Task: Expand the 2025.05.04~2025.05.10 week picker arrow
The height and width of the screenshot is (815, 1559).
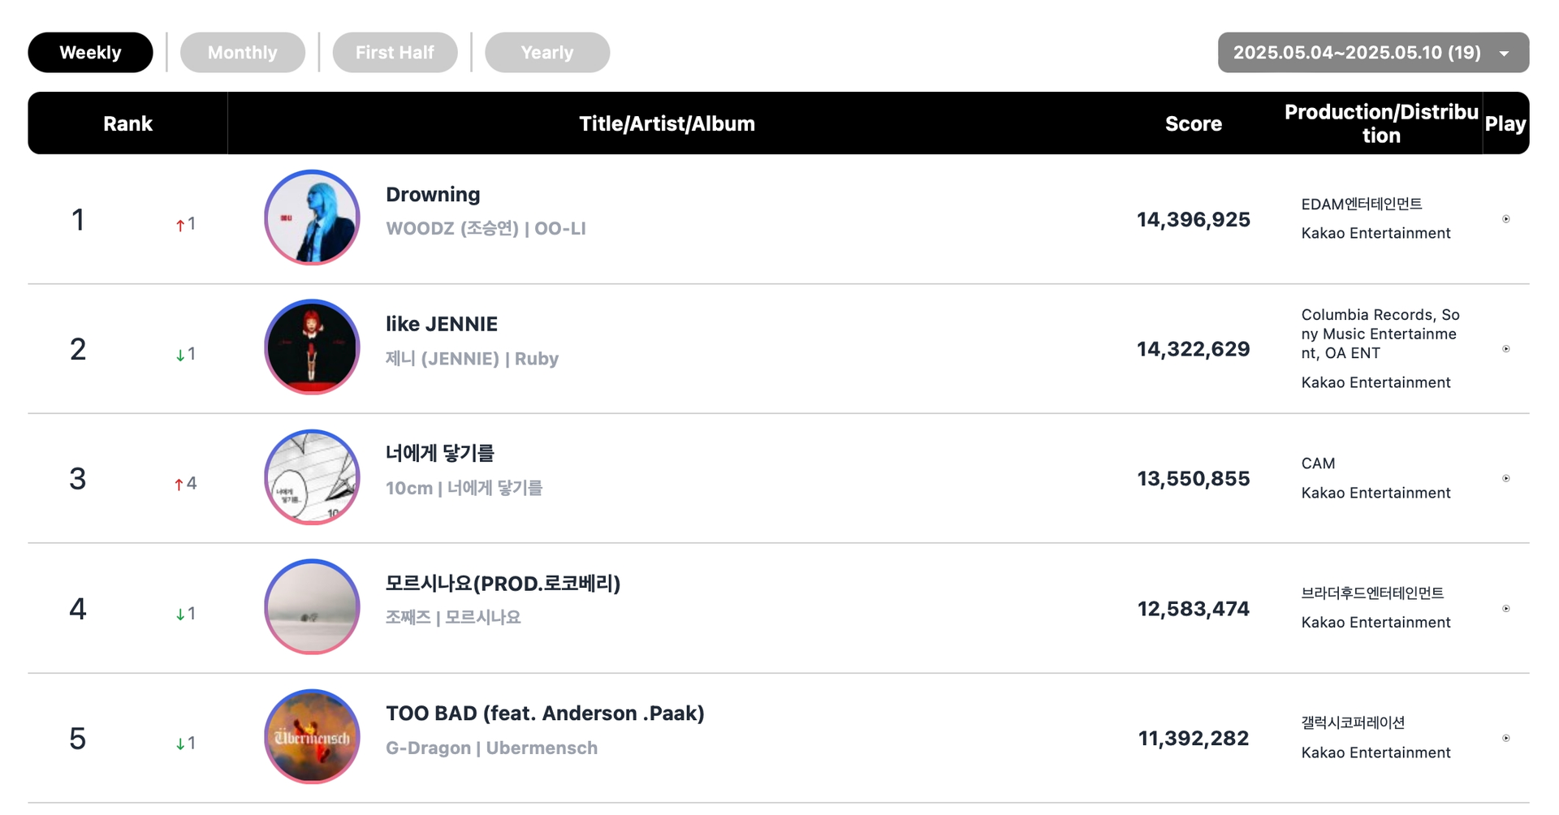Action: click(1504, 52)
